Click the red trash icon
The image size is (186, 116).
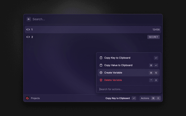(101, 80)
